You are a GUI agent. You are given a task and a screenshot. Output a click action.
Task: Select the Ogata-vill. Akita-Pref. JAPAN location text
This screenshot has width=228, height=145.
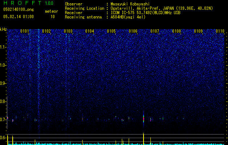tap(162, 8)
